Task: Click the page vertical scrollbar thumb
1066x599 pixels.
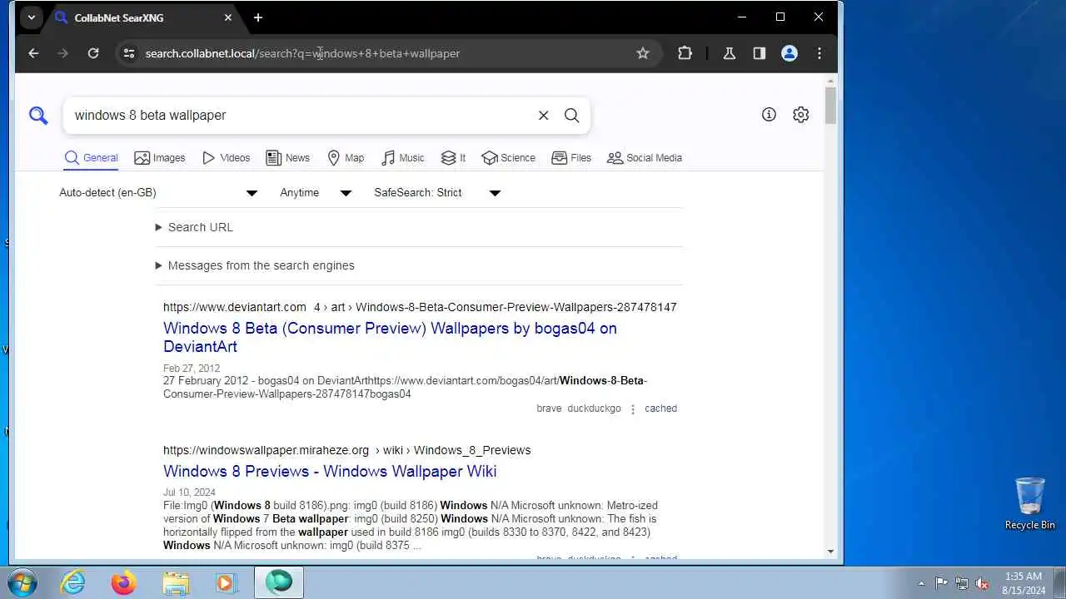Action: click(x=830, y=105)
